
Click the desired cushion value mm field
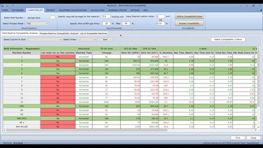pyautogui.click(x=161, y=16)
